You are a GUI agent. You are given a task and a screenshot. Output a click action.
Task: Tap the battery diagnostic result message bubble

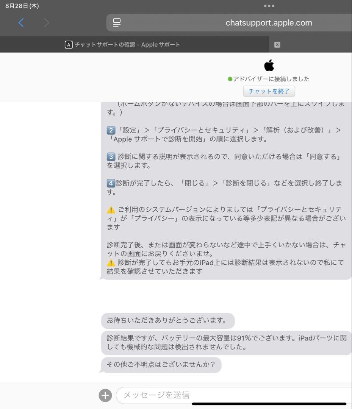(x=224, y=344)
